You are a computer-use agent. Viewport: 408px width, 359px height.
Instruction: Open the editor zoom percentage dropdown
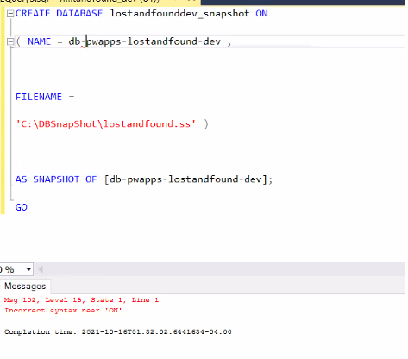pos(28,269)
